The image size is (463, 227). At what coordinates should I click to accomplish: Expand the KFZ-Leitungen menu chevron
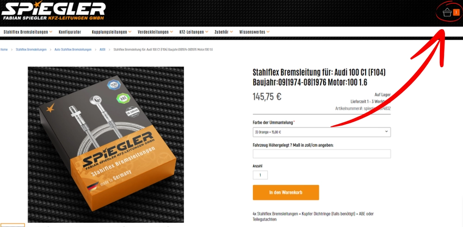pyautogui.click(x=206, y=32)
